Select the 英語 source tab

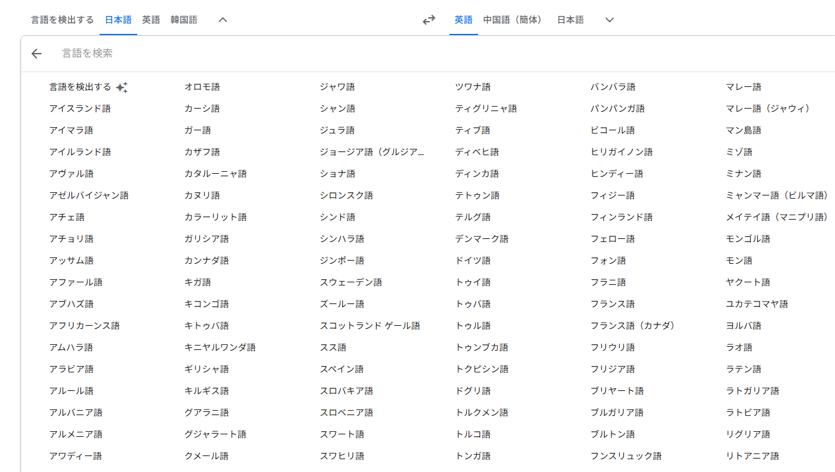pyautogui.click(x=151, y=20)
